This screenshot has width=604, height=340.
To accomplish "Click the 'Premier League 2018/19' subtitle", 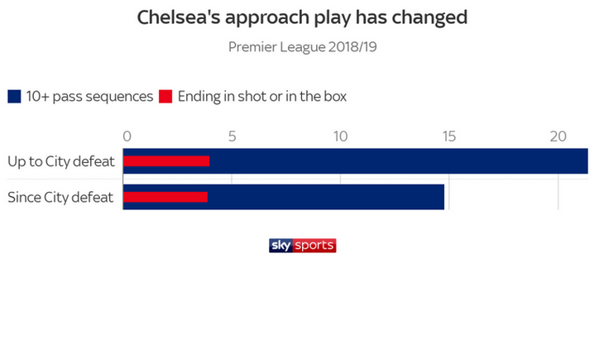I will pos(302,46).
